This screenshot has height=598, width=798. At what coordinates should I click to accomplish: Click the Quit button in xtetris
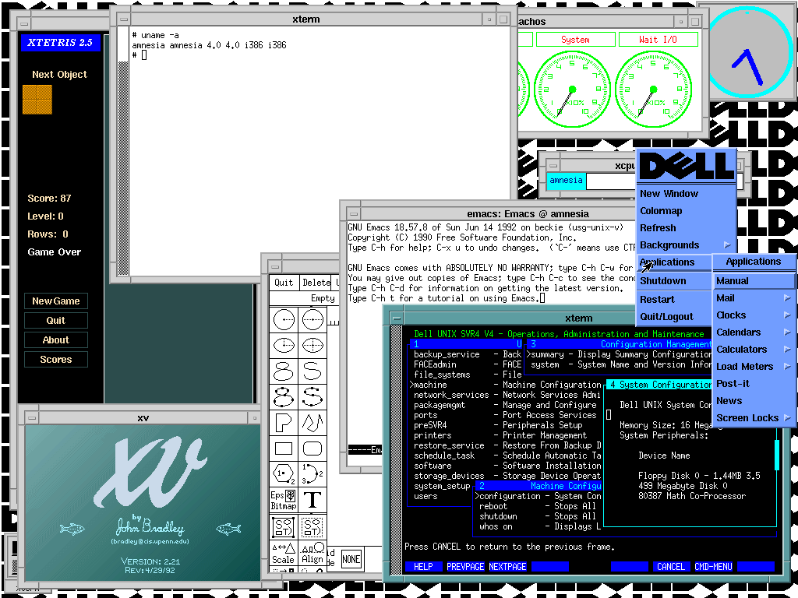coord(56,320)
